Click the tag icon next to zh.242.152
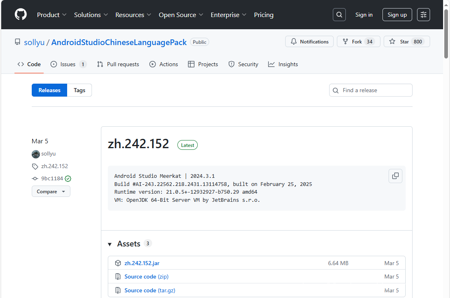Viewport: 450px width, 298px height. coord(35,166)
